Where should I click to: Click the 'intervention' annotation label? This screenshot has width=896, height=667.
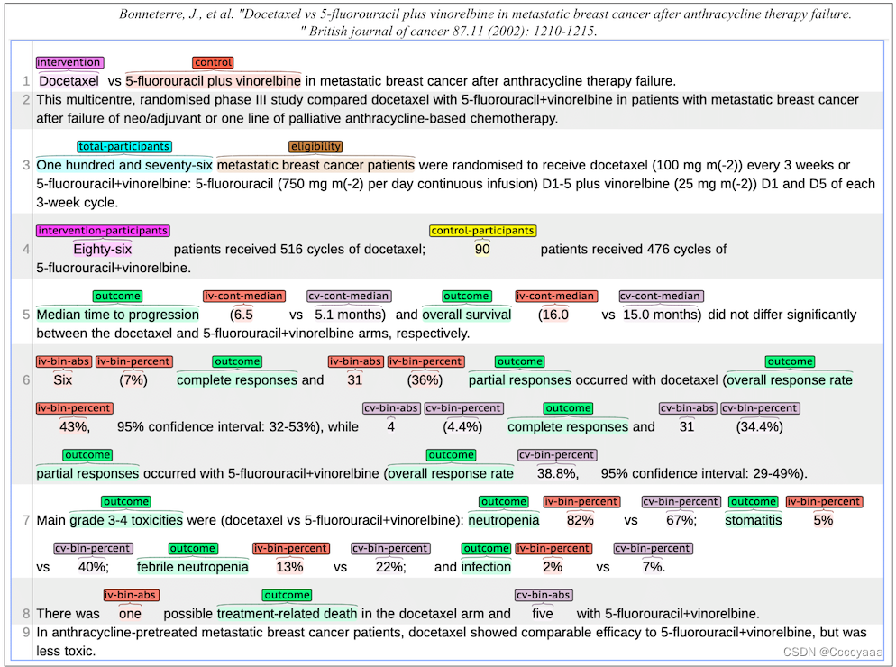(x=69, y=62)
